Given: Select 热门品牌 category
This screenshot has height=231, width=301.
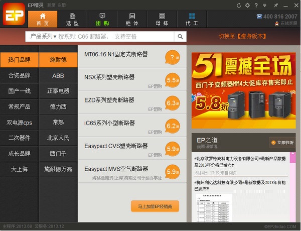Looking at the screenshot, I should 19,60.
